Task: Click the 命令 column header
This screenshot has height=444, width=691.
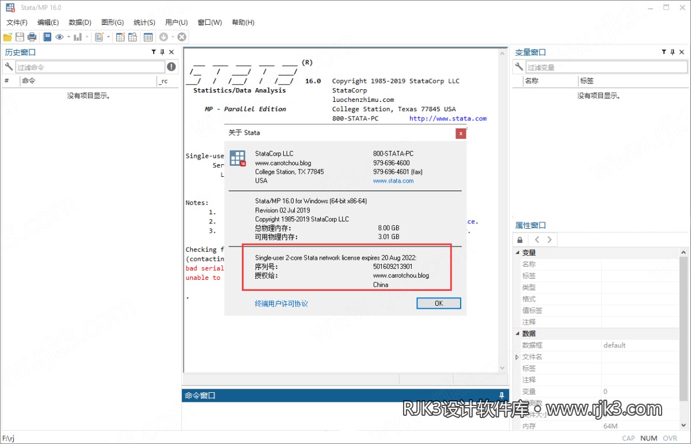Action: 29,81
